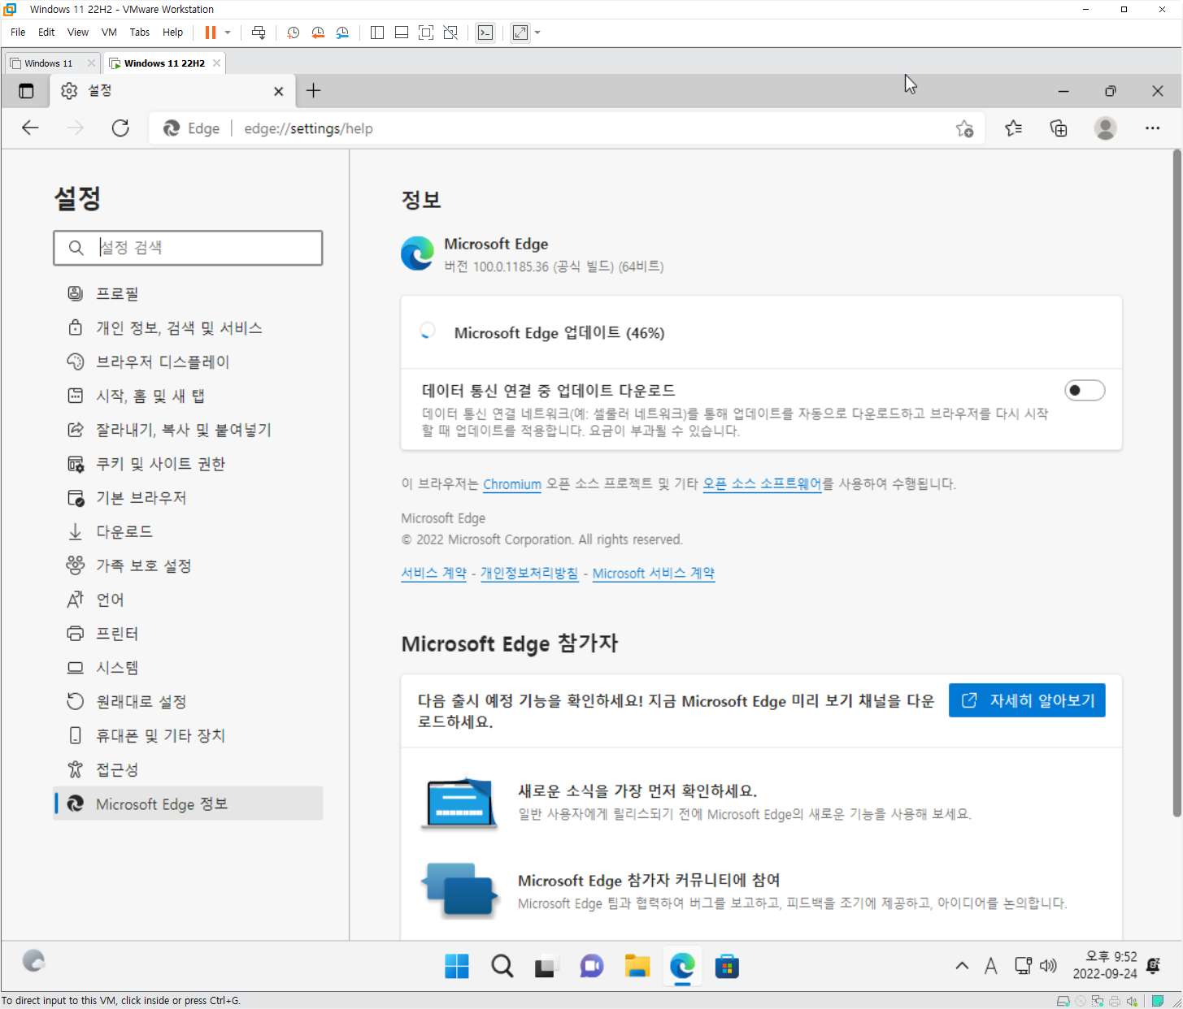Select Microsoft Edge 정보 in sidebar
This screenshot has width=1183, height=1009.
tap(188, 803)
